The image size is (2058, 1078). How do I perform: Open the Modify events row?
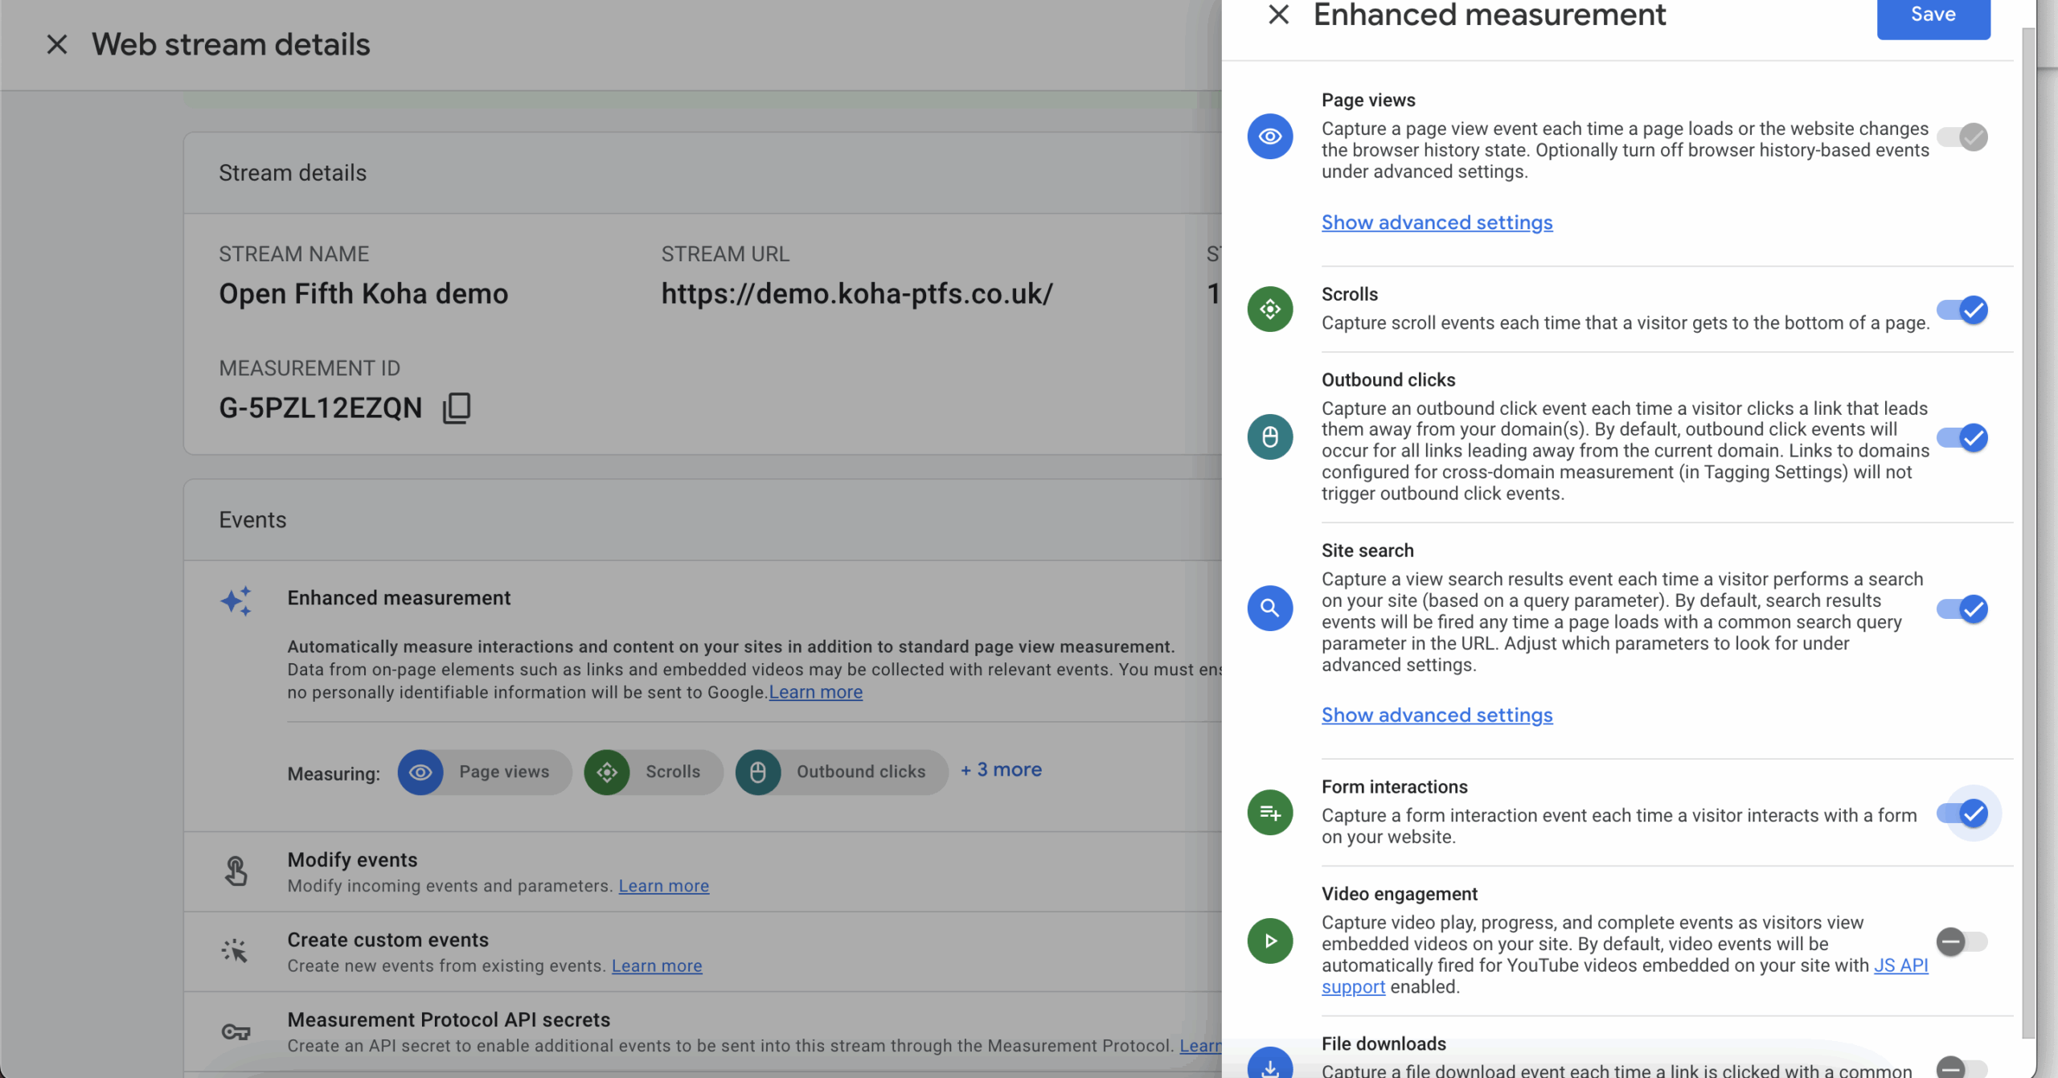tap(703, 871)
